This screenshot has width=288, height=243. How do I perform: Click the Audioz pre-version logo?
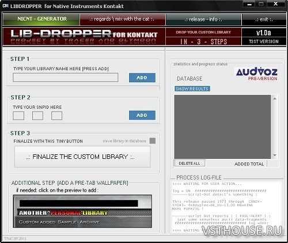tap(257, 74)
